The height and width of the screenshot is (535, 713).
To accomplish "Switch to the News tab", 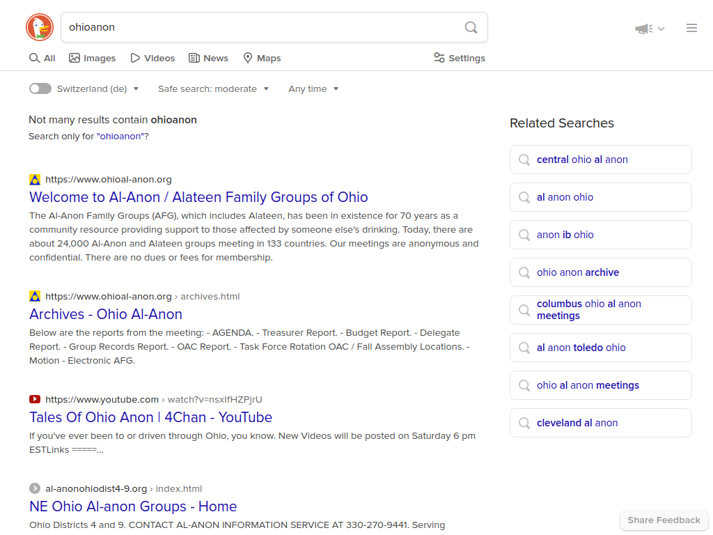I will tap(209, 59).
